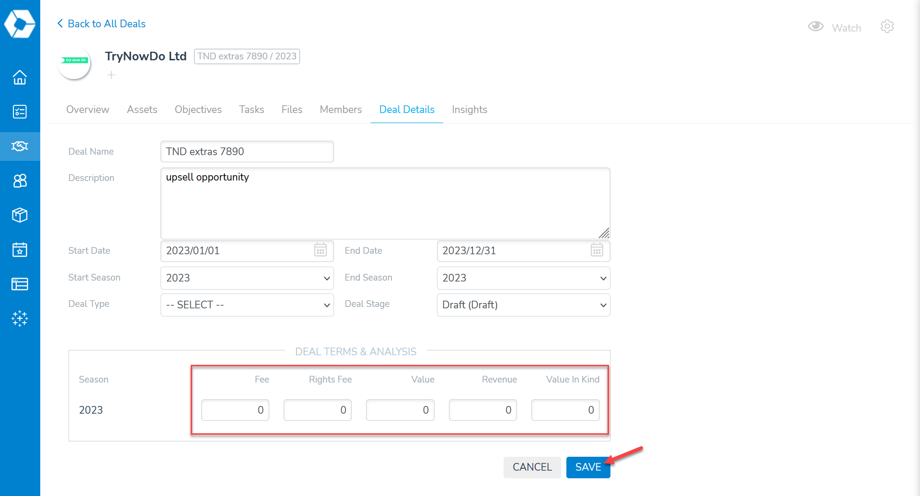Click the TryNowDo Ltd company name
Screen dimensions: 920x496
coord(146,56)
